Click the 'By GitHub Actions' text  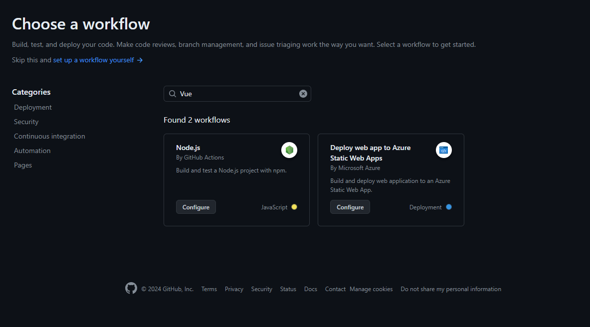tap(200, 158)
